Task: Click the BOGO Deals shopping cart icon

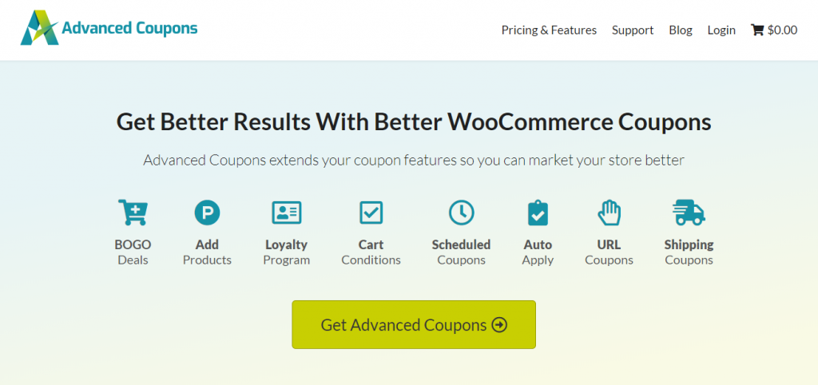Action: point(133,212)
